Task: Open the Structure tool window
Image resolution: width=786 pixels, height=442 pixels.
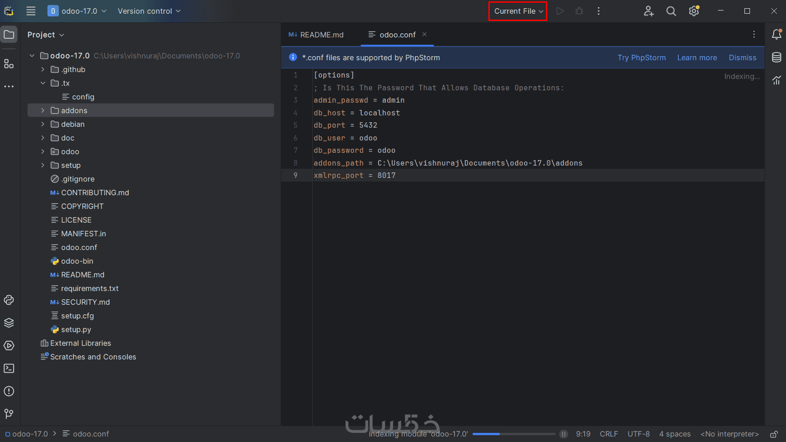Action: pyautogui.click(x=9, y=64)
